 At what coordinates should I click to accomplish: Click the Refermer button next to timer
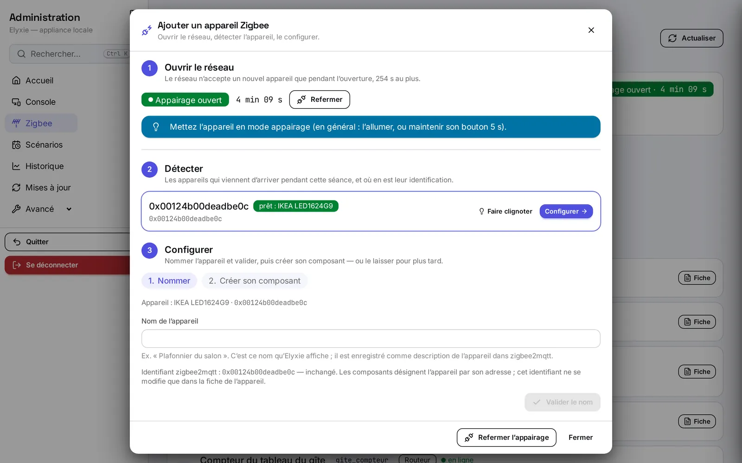[320, 100]
